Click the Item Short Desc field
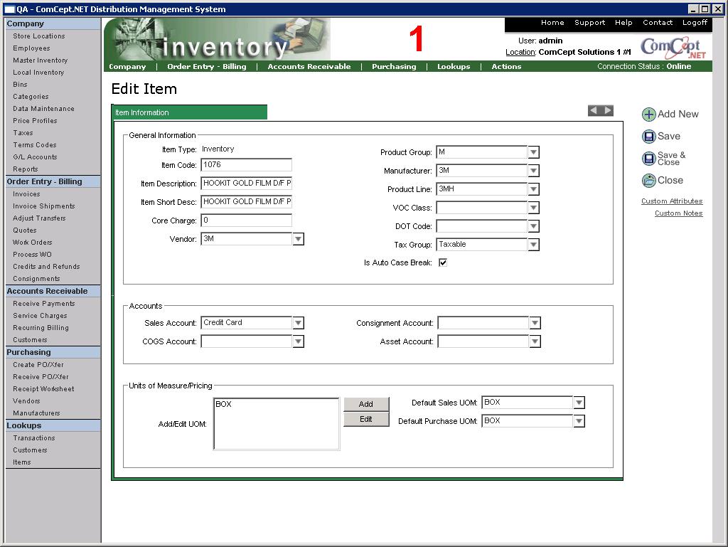Viewport: 728px width, 547px height. [246, 202]
